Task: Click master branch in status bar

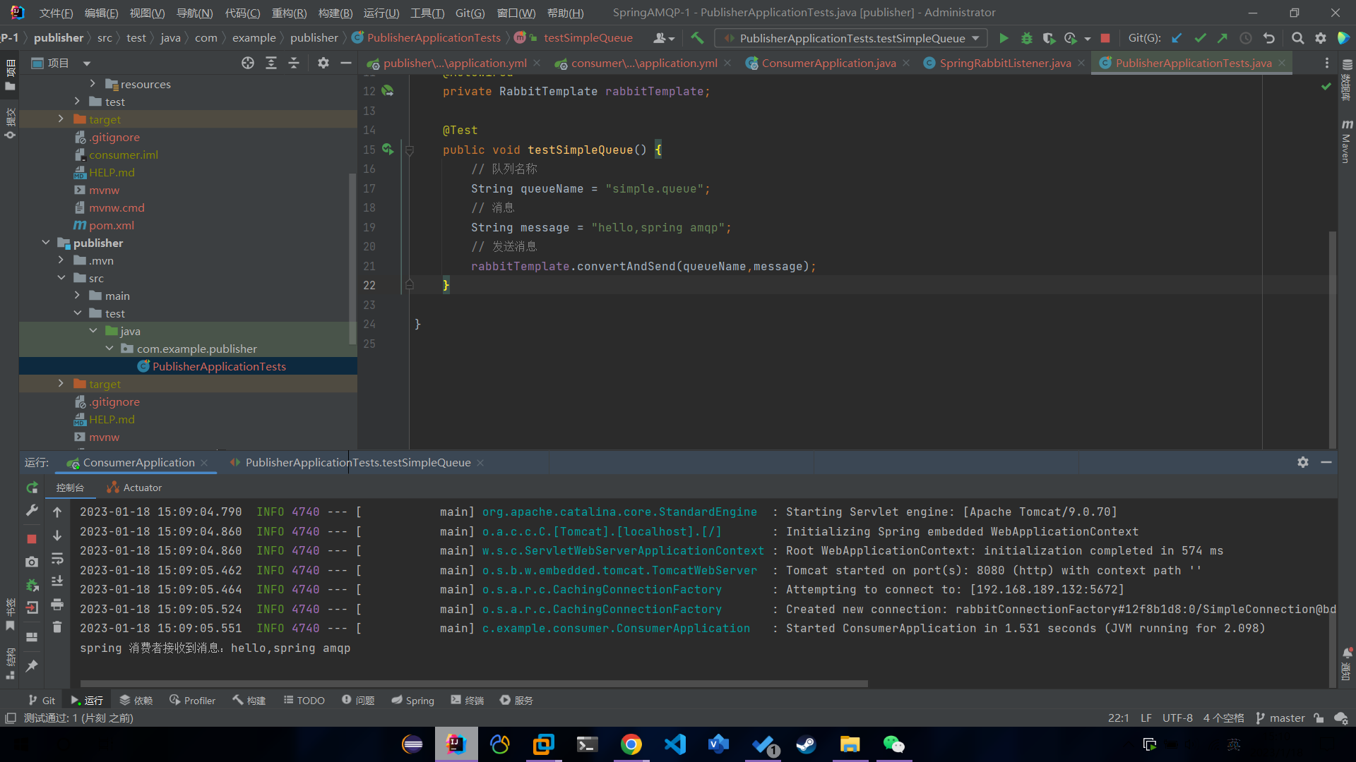Action: point(1280,718)
